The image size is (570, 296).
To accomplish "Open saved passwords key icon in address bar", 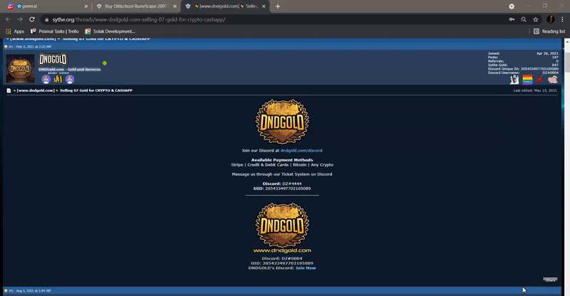I will point(512,19).
